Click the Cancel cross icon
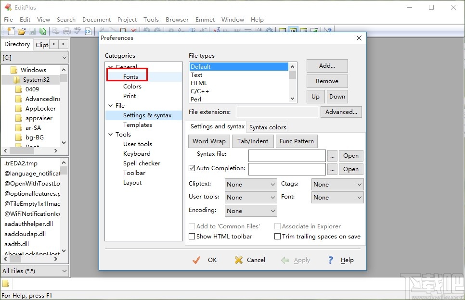The image size is (465, 300). 238,260
